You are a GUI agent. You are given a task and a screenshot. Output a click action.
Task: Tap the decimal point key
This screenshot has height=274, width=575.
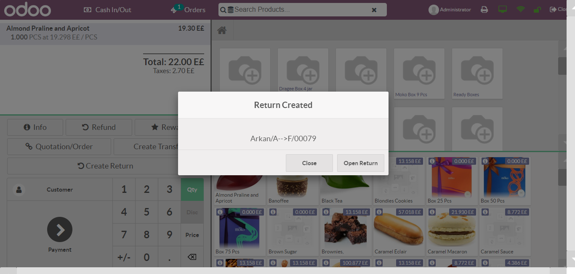[x=170, y=257]
